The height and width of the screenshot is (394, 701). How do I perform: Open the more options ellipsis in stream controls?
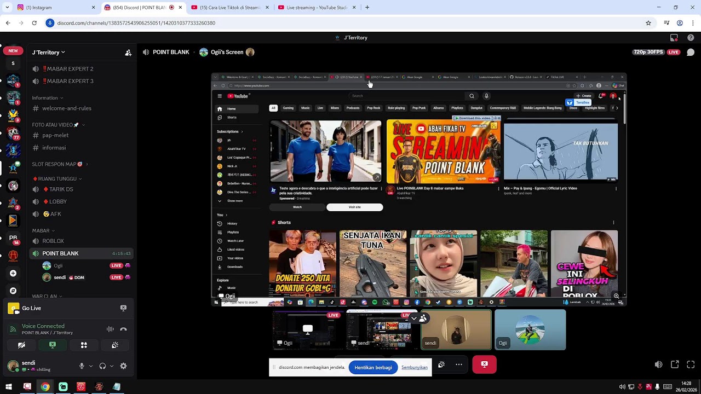point(459,364)
